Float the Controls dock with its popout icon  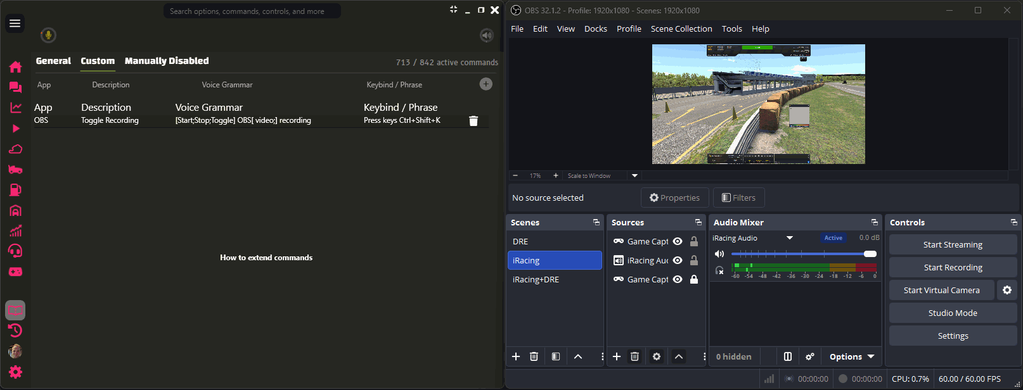1014,222
